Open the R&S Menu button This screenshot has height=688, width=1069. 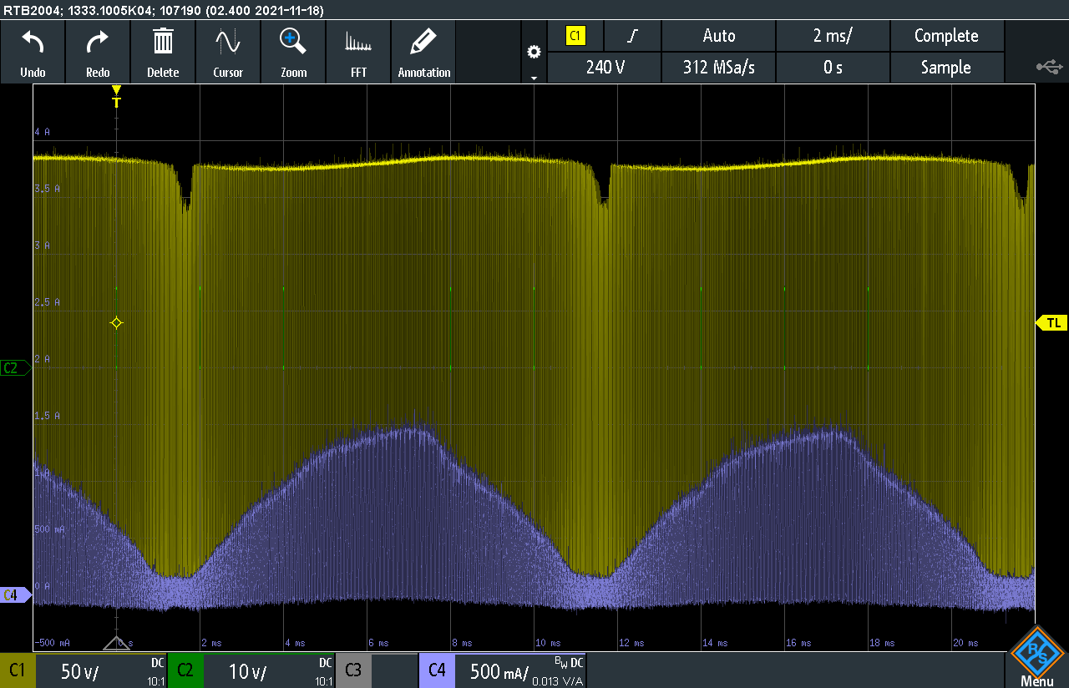point(1036,657)
